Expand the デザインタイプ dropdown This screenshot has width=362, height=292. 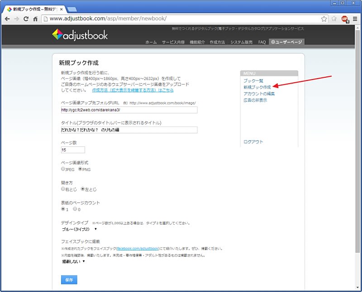[x=79, y=229]
